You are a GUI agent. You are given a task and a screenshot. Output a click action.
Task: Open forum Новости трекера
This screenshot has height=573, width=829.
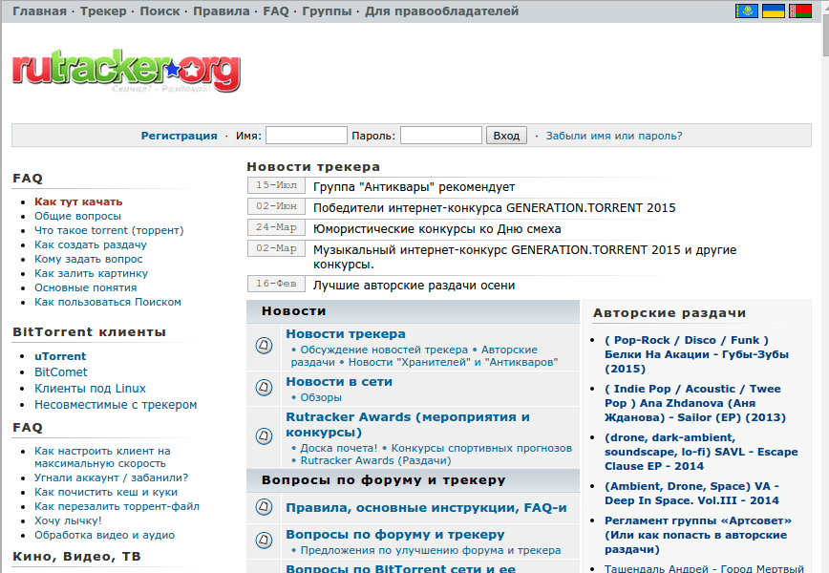346,334
